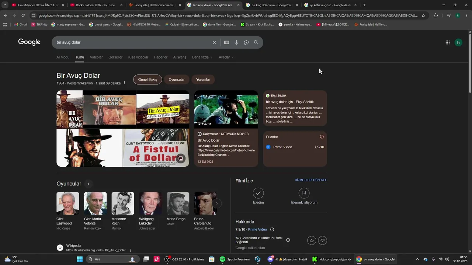Open OBS 32.1.0 from the taskbar
The width and height of the screenshot is (472, 265).
tap(184, 259)
